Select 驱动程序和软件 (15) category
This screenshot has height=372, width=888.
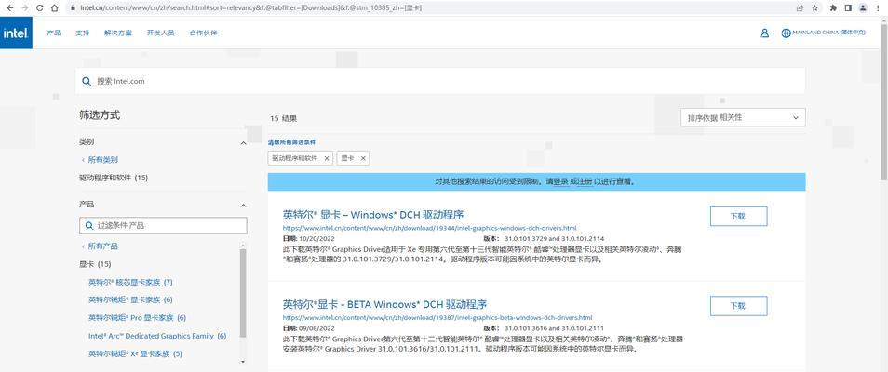(114, 178)
